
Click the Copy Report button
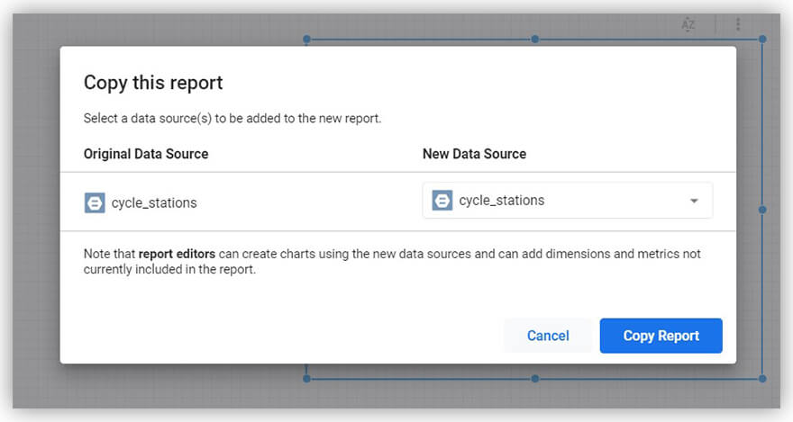tap(661, 336)
